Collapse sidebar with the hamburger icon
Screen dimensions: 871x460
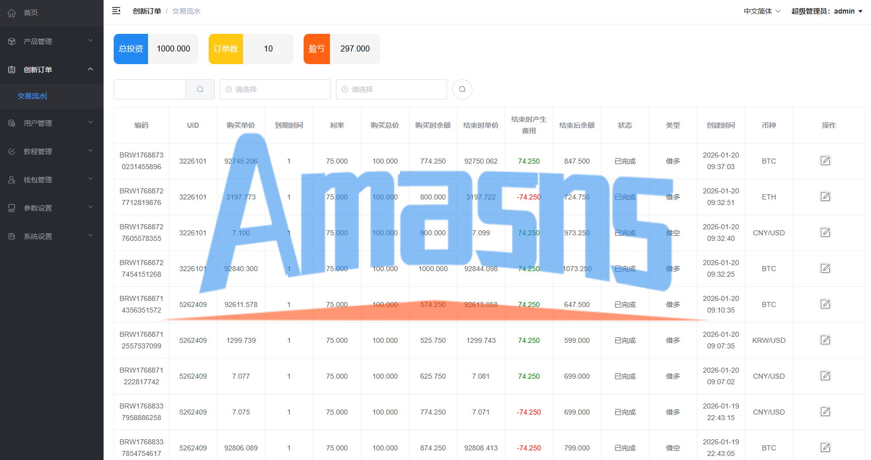[x=116, y=11]
